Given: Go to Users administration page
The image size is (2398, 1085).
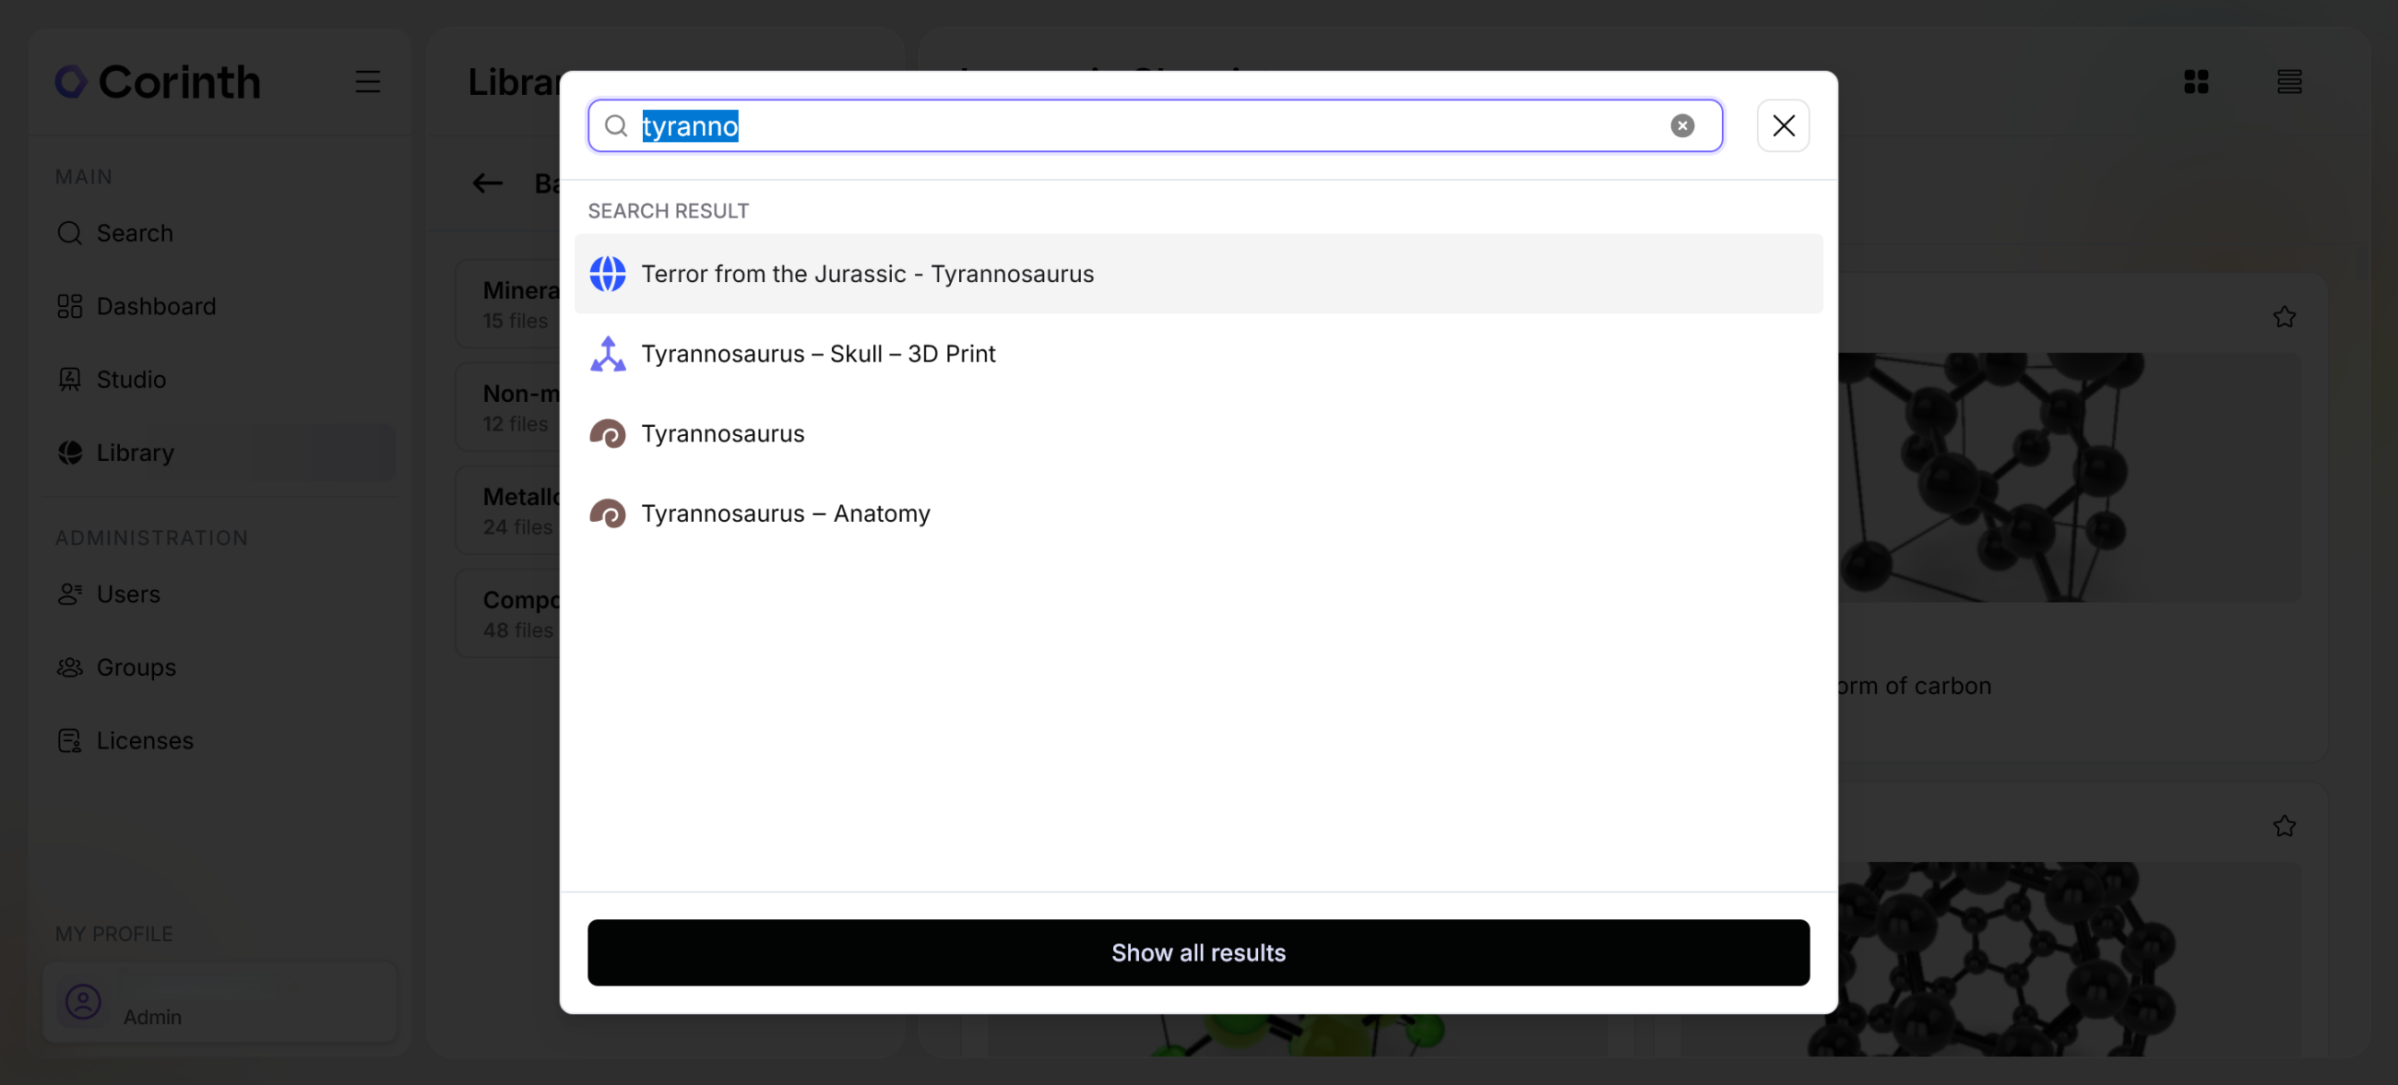Looking at the screenshot, I should coord(127,594).
